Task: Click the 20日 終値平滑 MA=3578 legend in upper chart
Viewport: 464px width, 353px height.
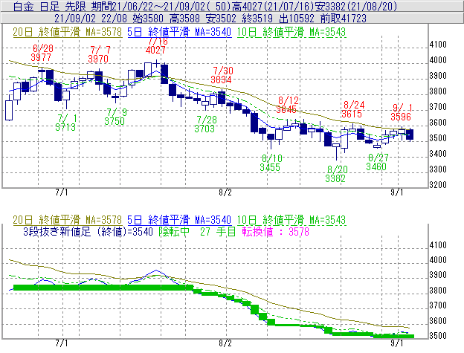Action: (67, 32)
